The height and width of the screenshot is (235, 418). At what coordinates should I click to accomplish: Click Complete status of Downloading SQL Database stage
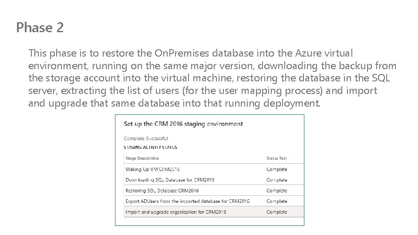pos(276,180)
